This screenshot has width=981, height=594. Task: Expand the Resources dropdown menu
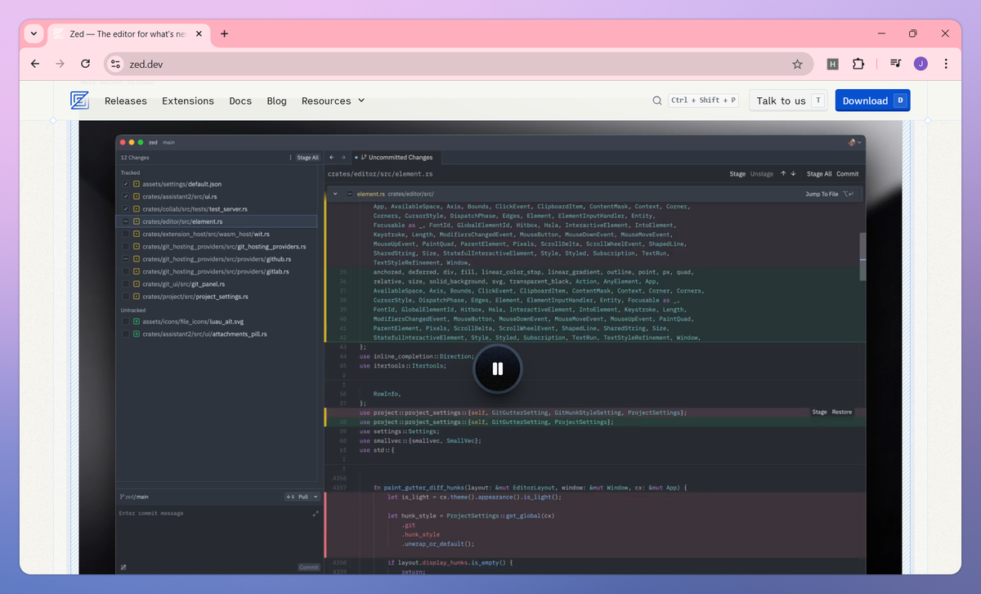tap(333, 100)
